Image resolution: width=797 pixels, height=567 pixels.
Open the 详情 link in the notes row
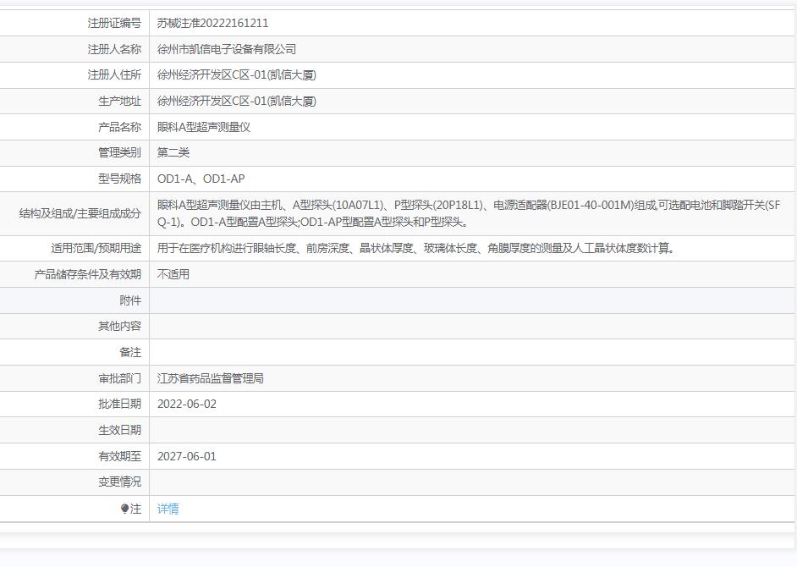click(168, 509)
